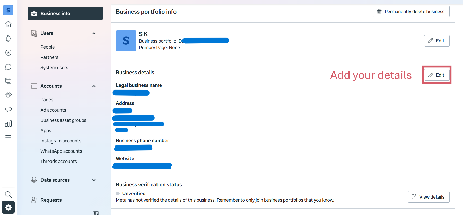Open the settings gear icon
This screenshot has height=215, width=463.
pyautogui.click(x=8, y=207)
